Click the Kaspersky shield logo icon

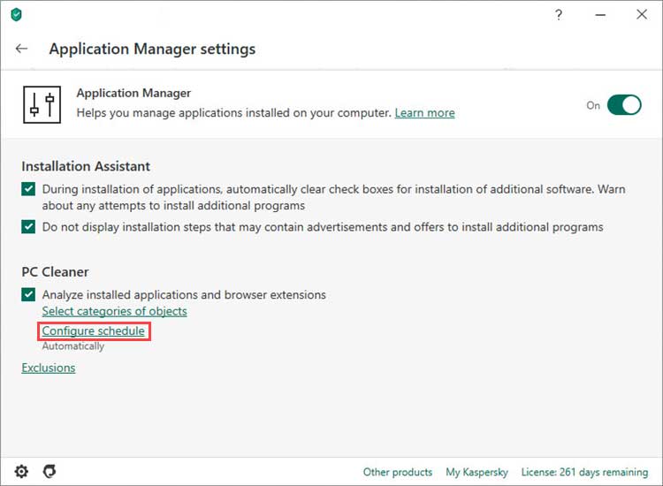[x=16, y=15]
